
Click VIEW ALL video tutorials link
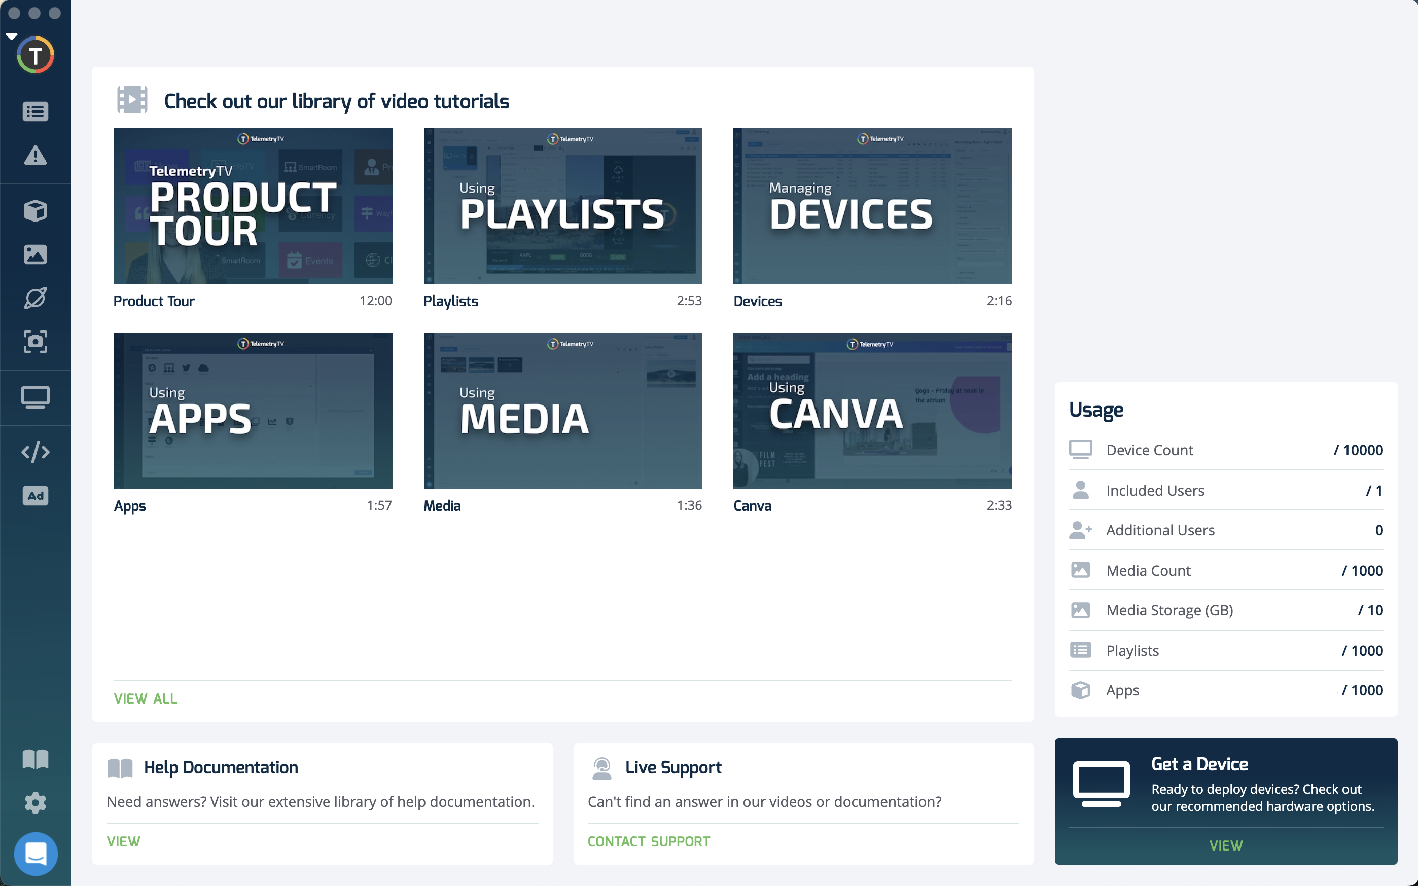click(x=145, y=698)
